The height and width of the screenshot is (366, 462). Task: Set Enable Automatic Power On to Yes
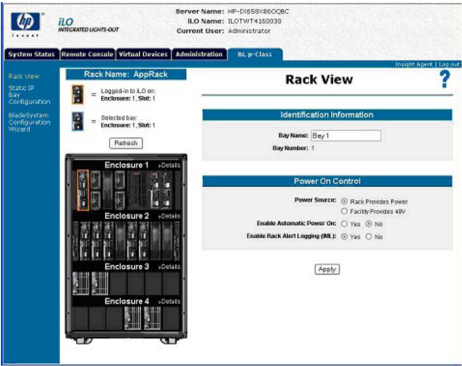coord(344,224)
